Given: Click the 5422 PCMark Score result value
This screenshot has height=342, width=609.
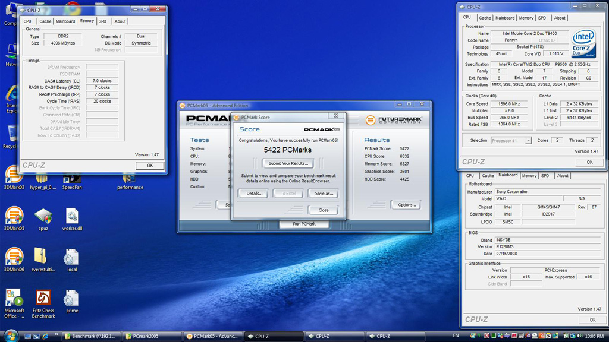Looking at the screenshot, I should (x=404, y=148).
